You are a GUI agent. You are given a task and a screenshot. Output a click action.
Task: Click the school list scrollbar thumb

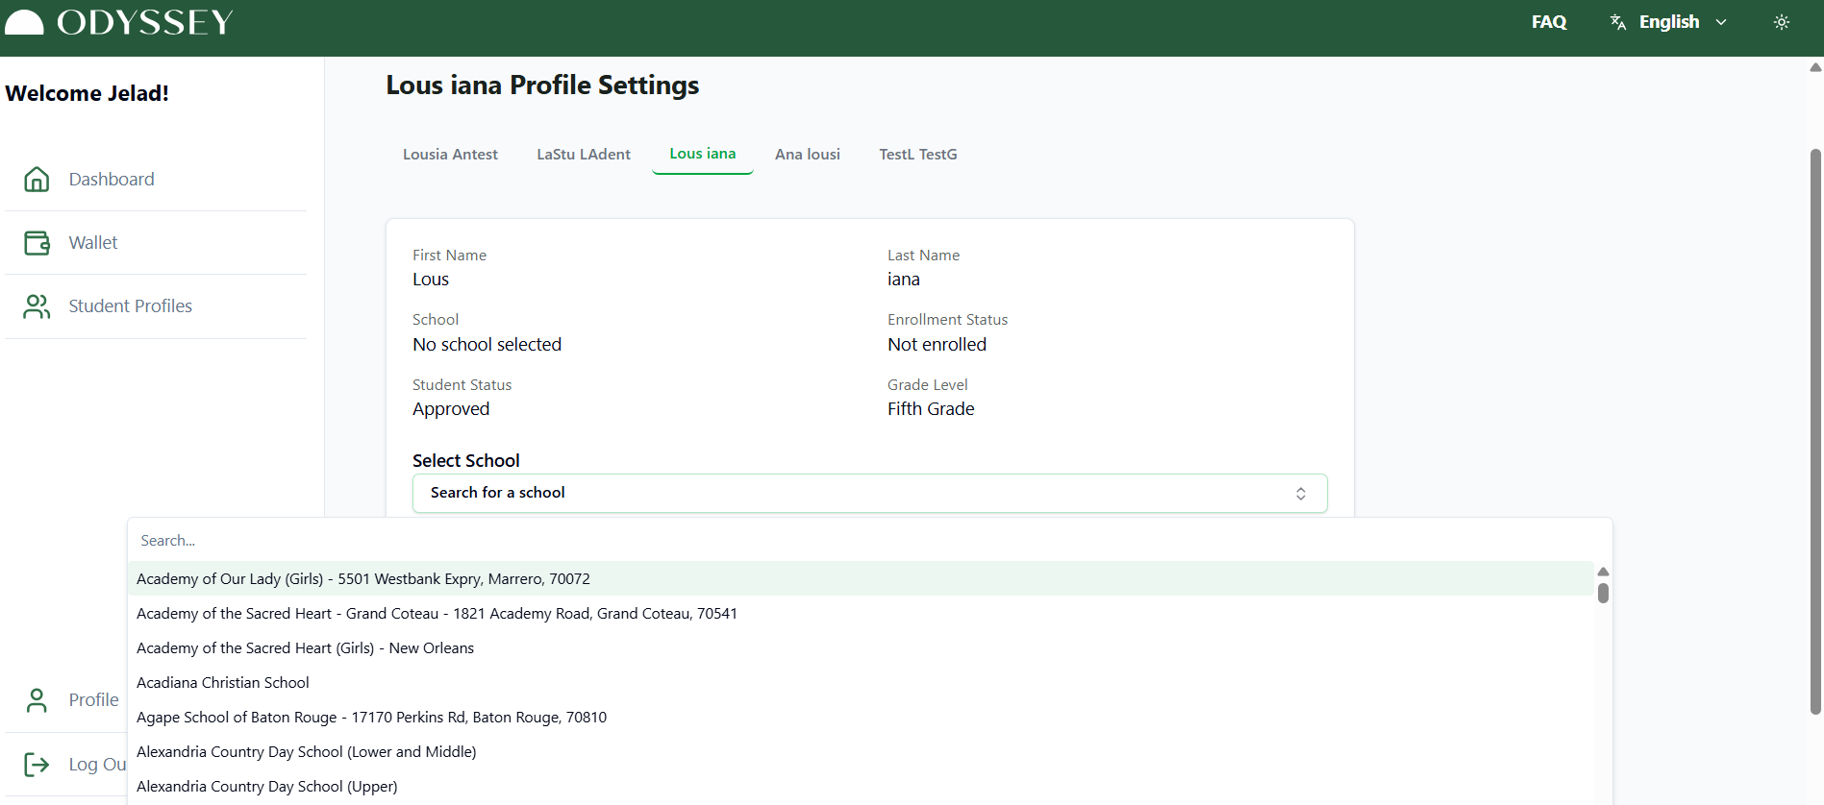click(1603, 593)
